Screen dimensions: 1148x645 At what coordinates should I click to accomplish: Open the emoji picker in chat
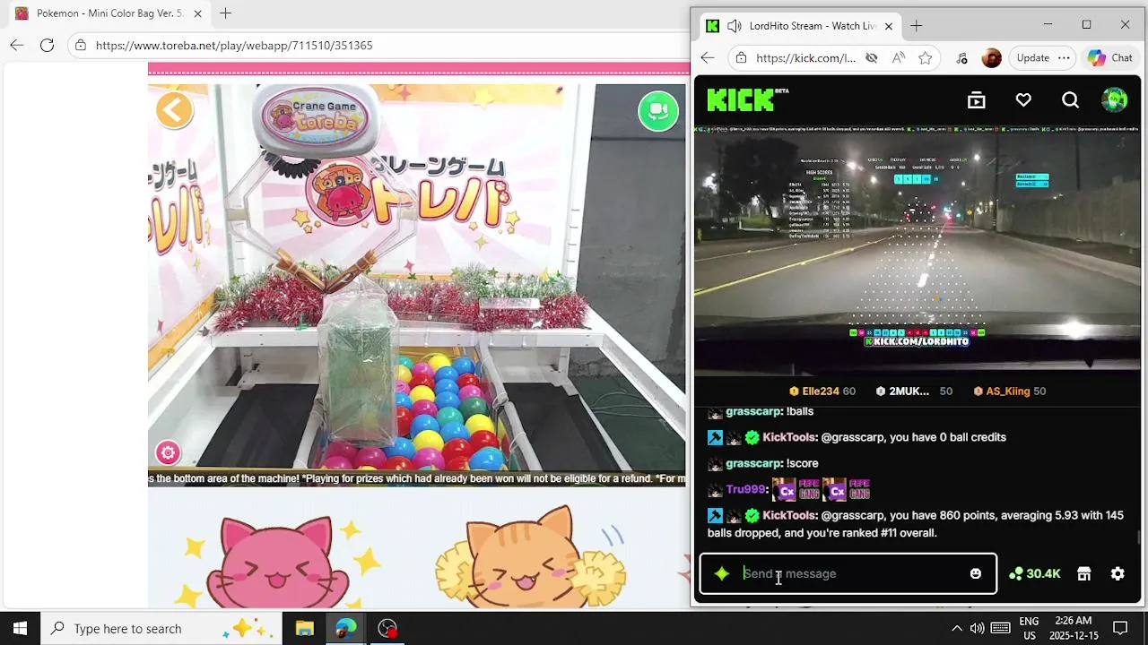(976, 573)
